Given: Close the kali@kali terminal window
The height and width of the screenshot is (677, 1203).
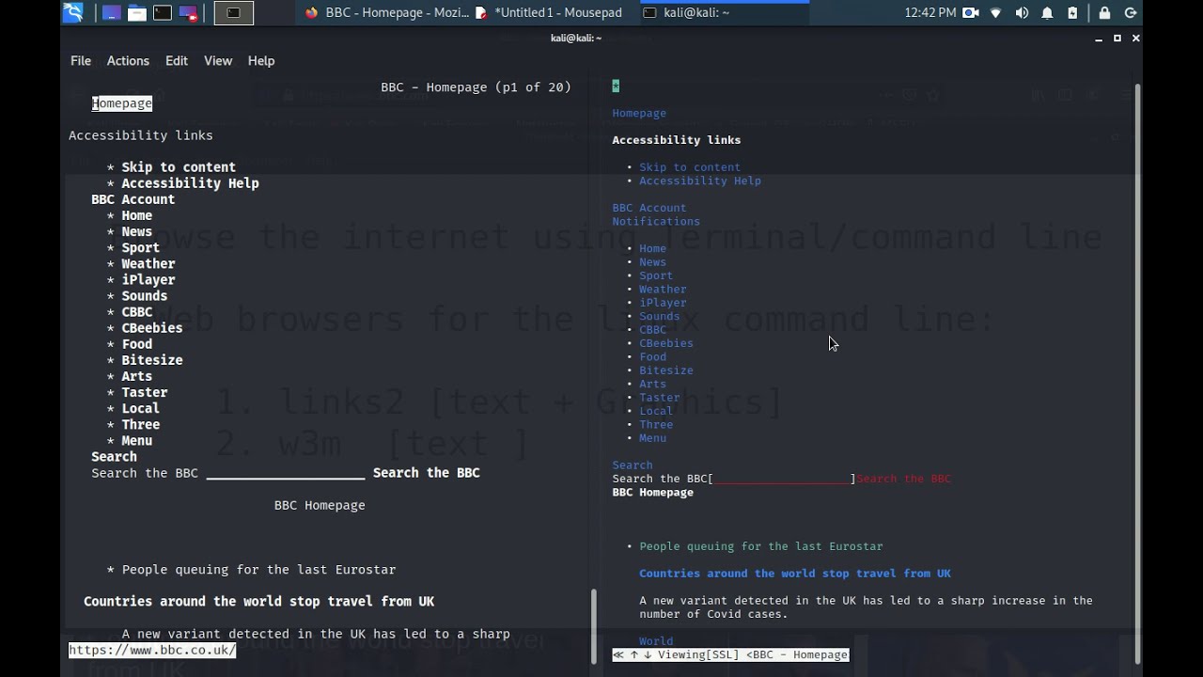Looking at the screenshot, I should pyautogui.click(x=1135, y=39).
